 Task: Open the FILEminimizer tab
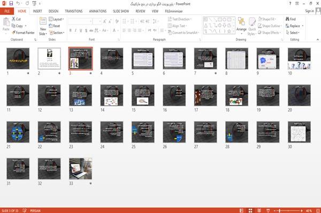[174, 11]
